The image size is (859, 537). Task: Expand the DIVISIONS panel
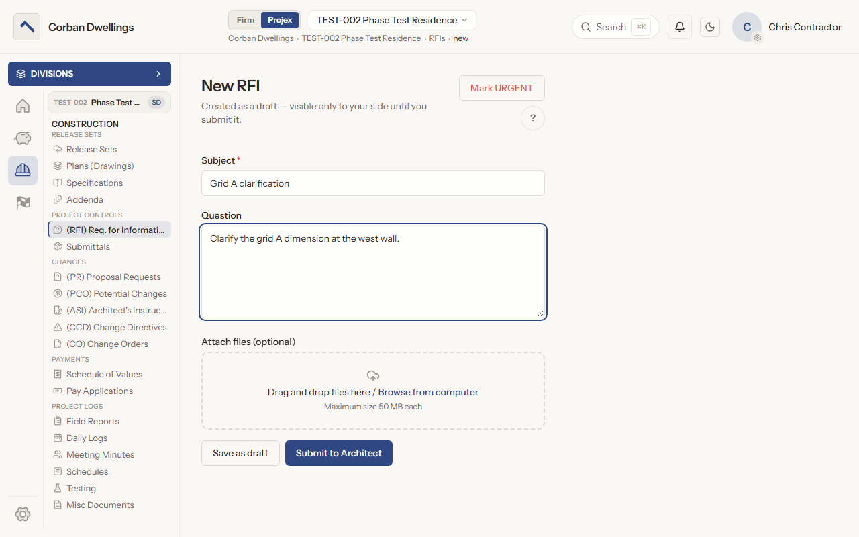89,74
